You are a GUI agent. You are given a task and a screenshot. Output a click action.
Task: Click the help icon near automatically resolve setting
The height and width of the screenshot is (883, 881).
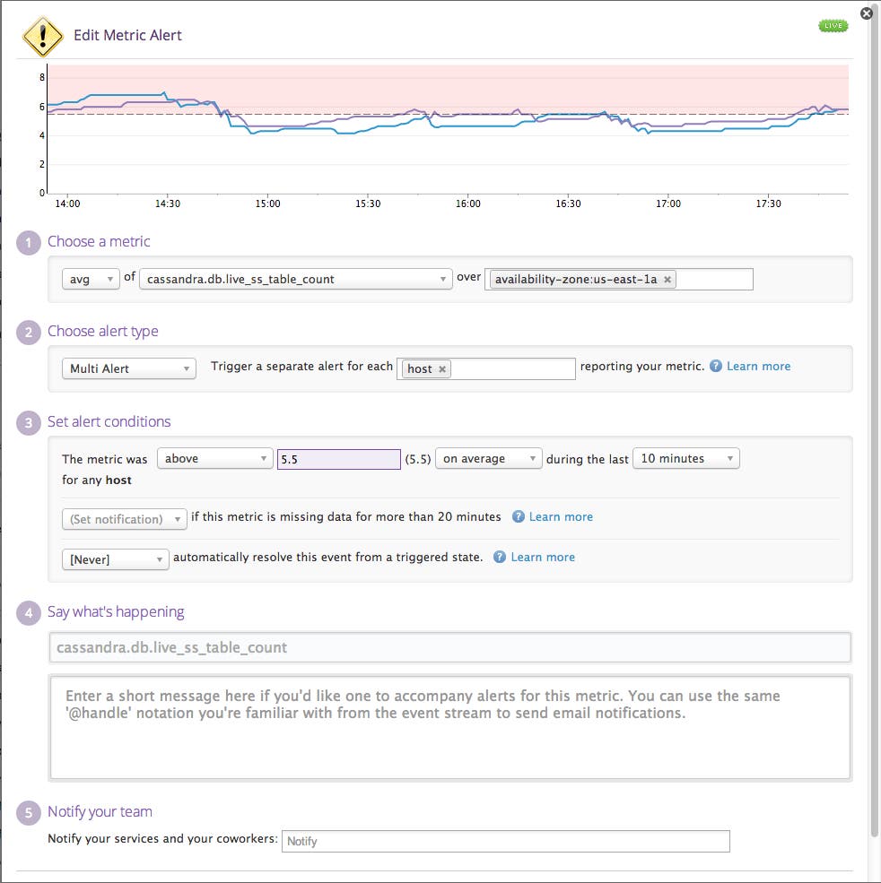click(x=500, y=557)
